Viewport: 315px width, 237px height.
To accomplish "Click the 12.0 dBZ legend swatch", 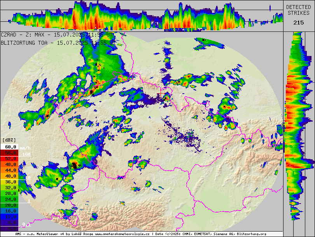I will click(x=9, y=217).
